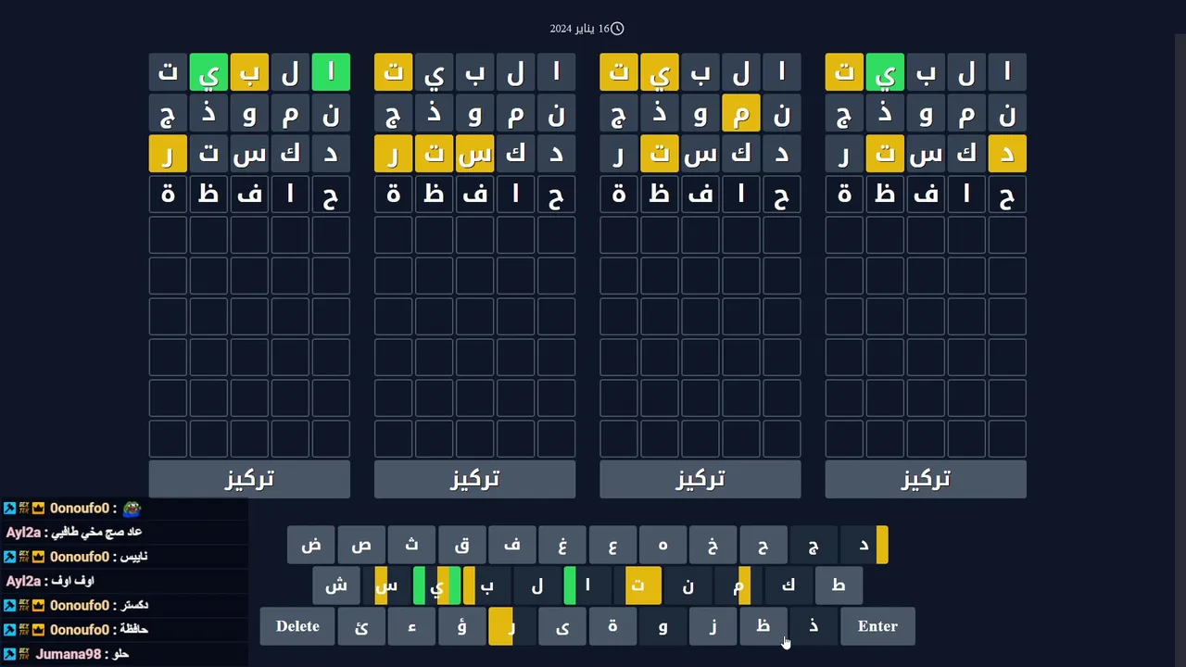Tap the ص key on the on-screen keyboard
Screen dimensions: 1186x667
361,545
